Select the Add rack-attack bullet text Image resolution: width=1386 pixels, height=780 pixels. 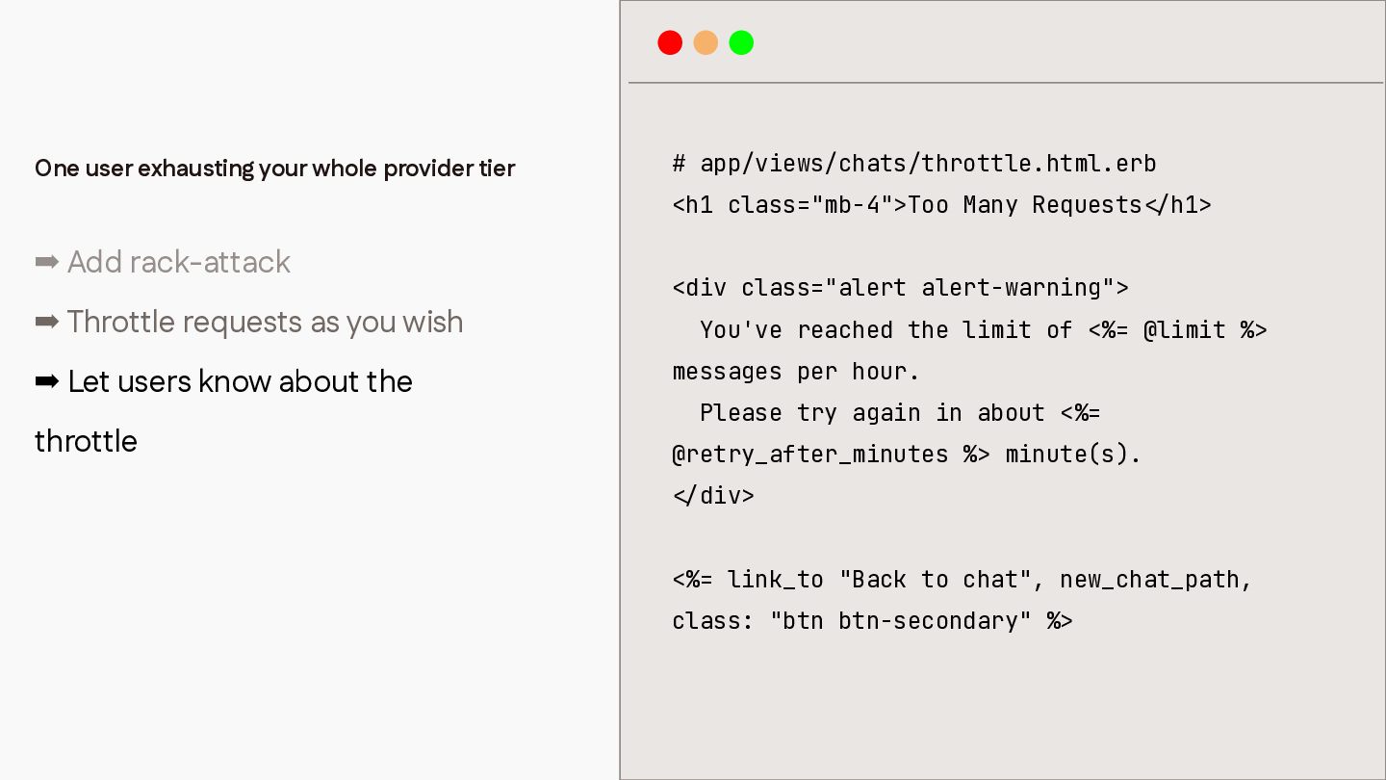pyautogui.click(x=179, y=262)
